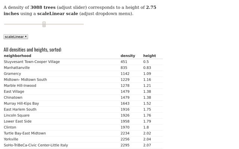Click height value 1.79 for Lower East Side
The width and height of the screenshot is (239, 149).
coord(147,121)
